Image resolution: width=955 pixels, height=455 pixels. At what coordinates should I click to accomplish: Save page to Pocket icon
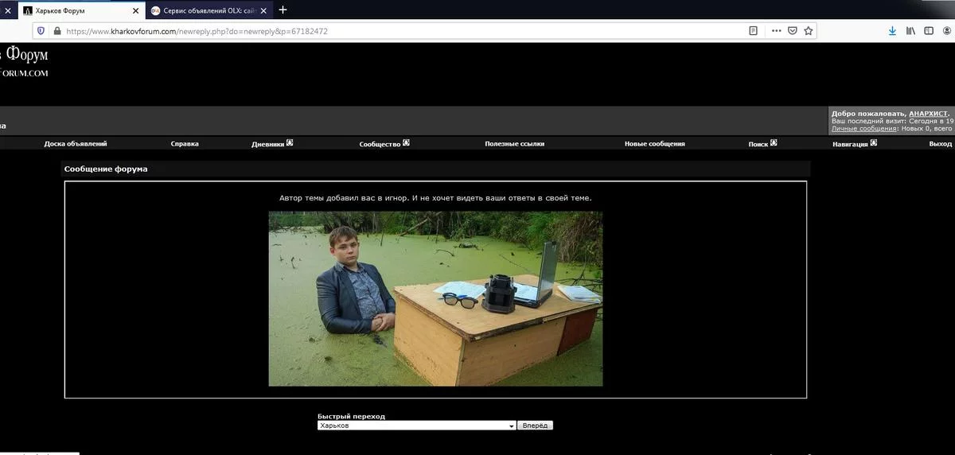click(x=793, y=31)
